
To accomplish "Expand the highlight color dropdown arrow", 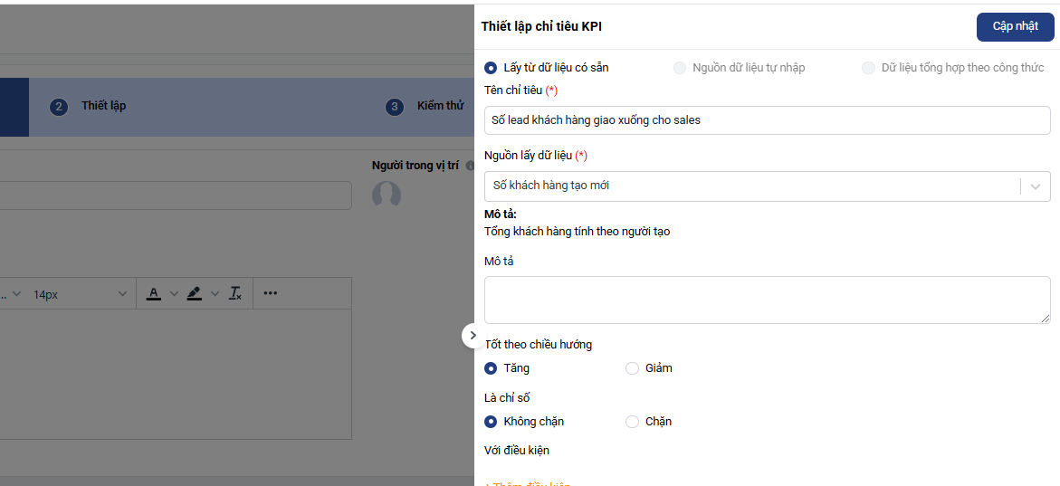I will [x=215, y=293].
